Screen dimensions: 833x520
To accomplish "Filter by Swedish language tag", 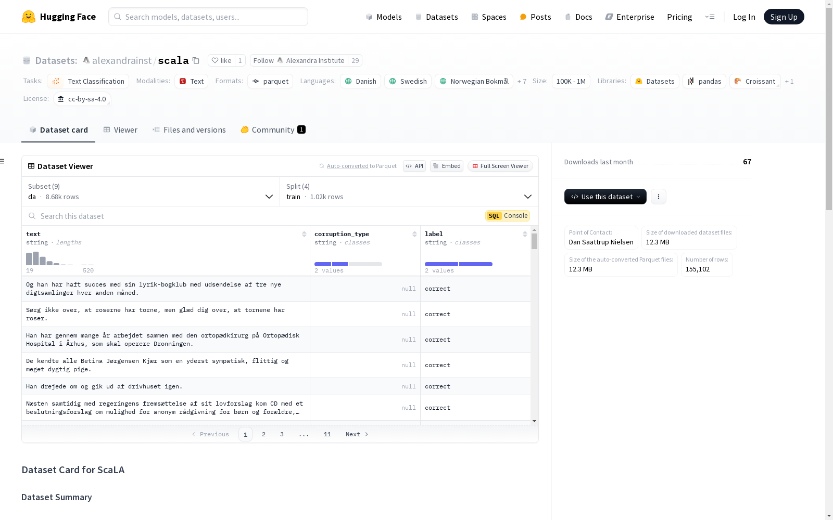I will (408, 81).
